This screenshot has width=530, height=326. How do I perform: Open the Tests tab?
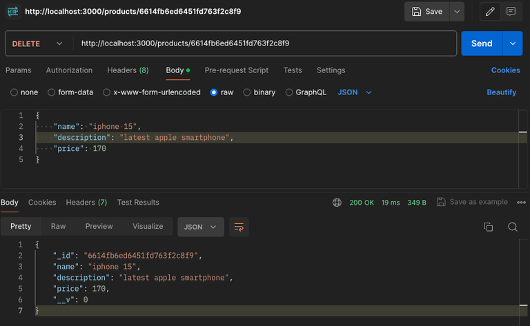tap(293, 70)
